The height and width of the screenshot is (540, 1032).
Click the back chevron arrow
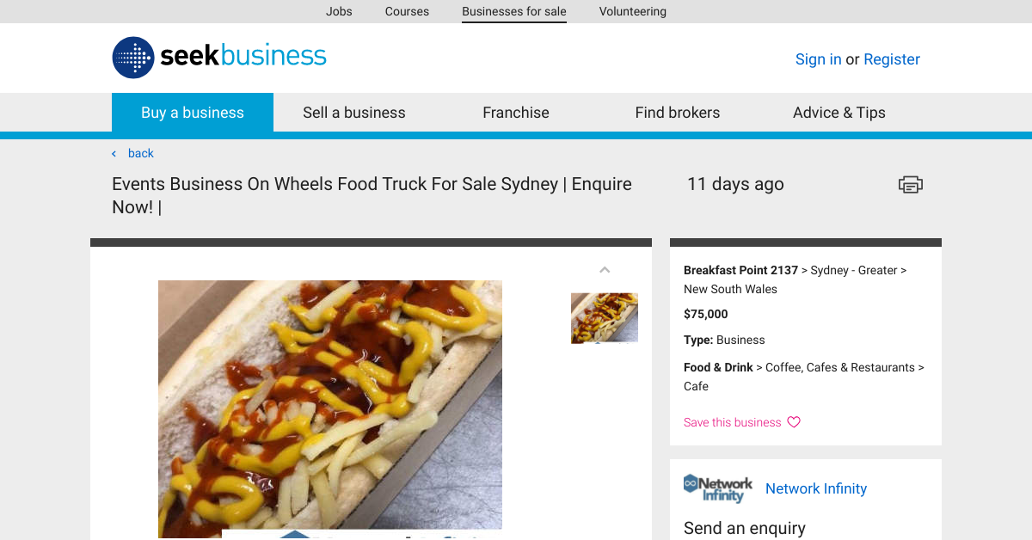point(113,152)
